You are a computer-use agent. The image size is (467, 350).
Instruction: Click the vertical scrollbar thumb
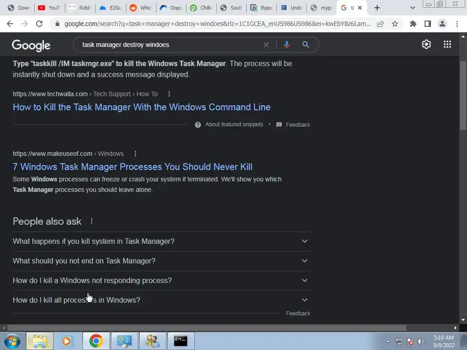(463, 95)
